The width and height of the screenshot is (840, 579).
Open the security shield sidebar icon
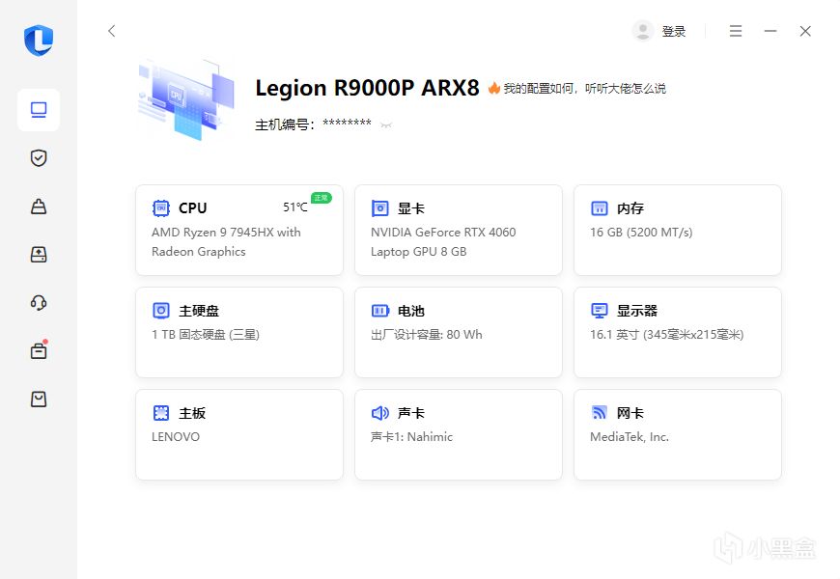click(39, 158)
